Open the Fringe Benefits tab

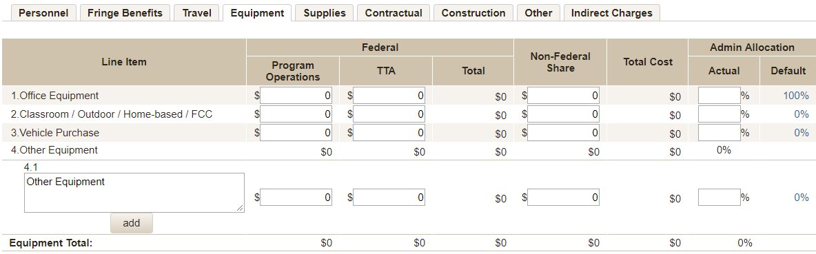(125, 13)
